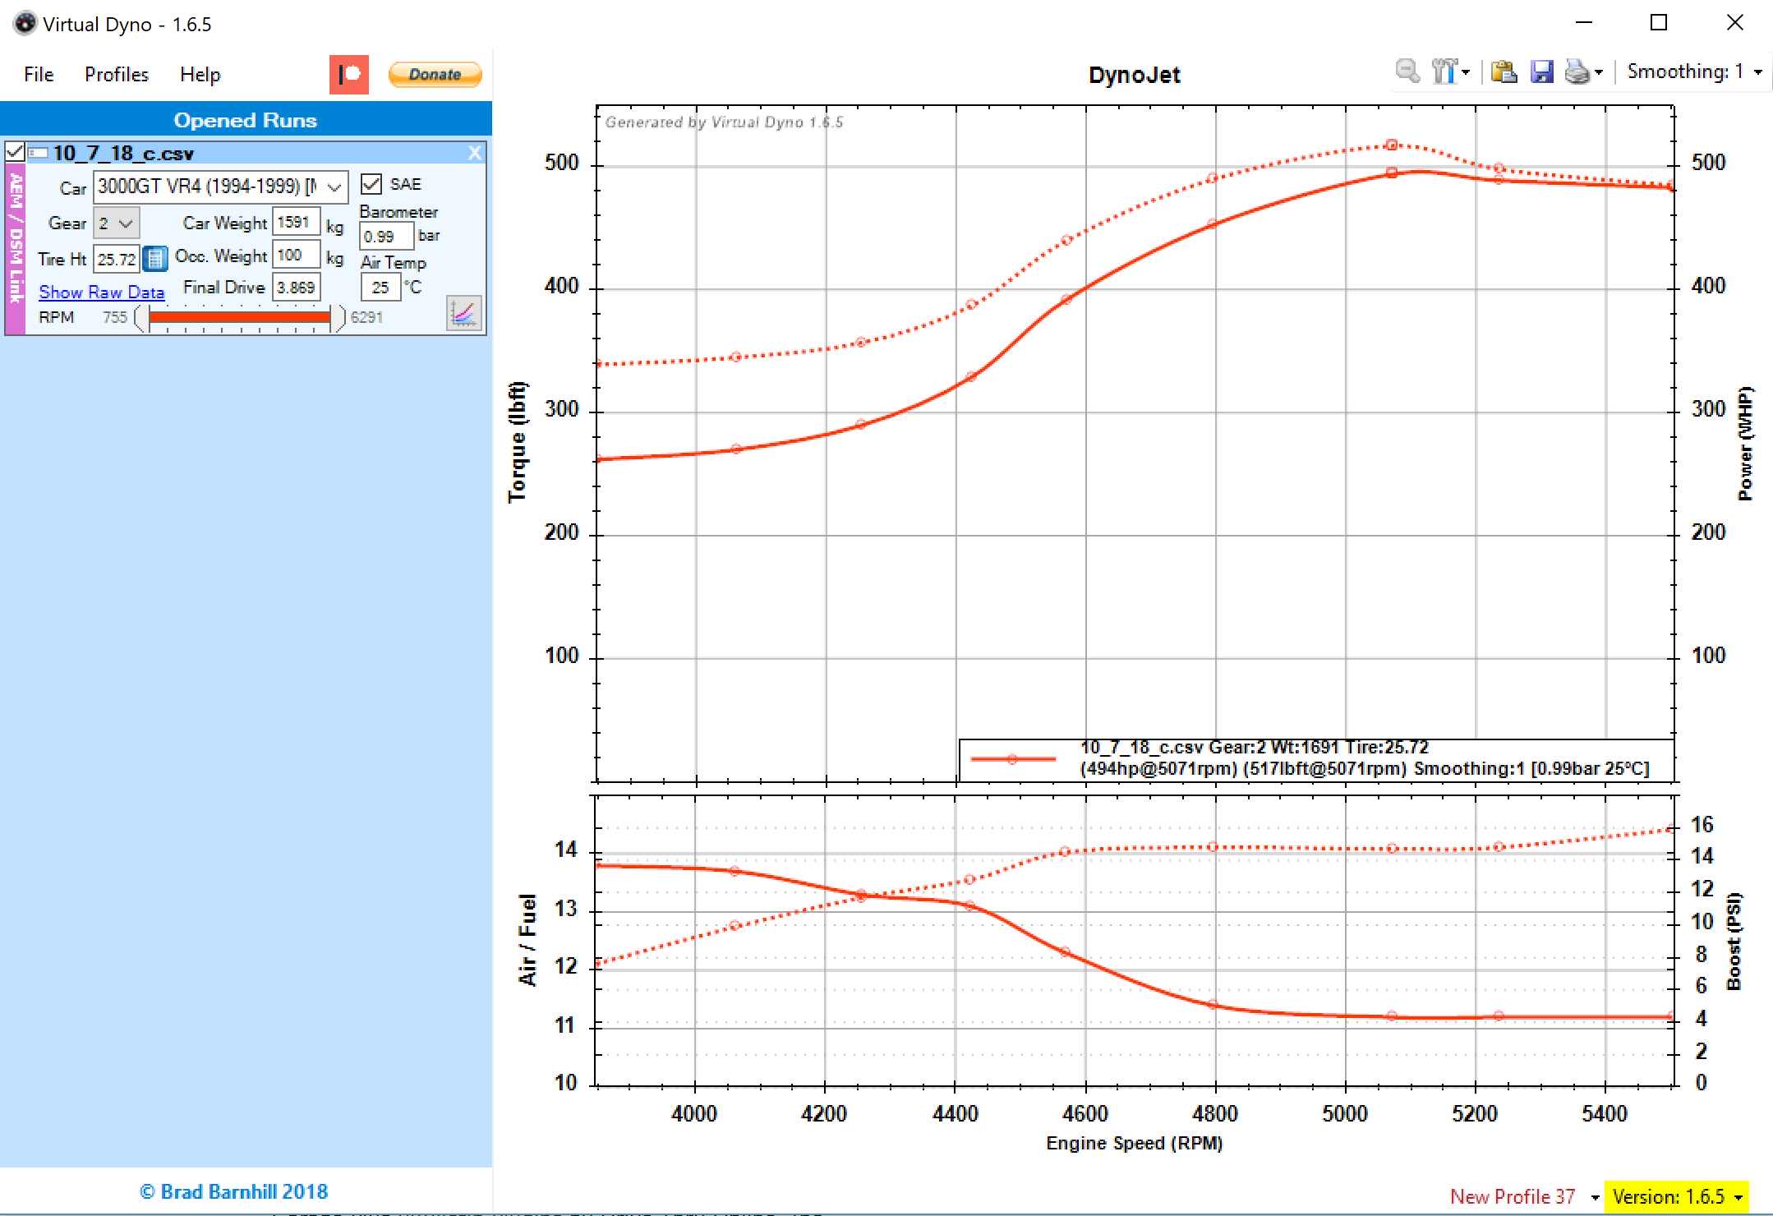Viewport: 1773px width, 1216px height.
Task: Click the Boost (PSI) axis label
Action: (x=1734, y=942)
